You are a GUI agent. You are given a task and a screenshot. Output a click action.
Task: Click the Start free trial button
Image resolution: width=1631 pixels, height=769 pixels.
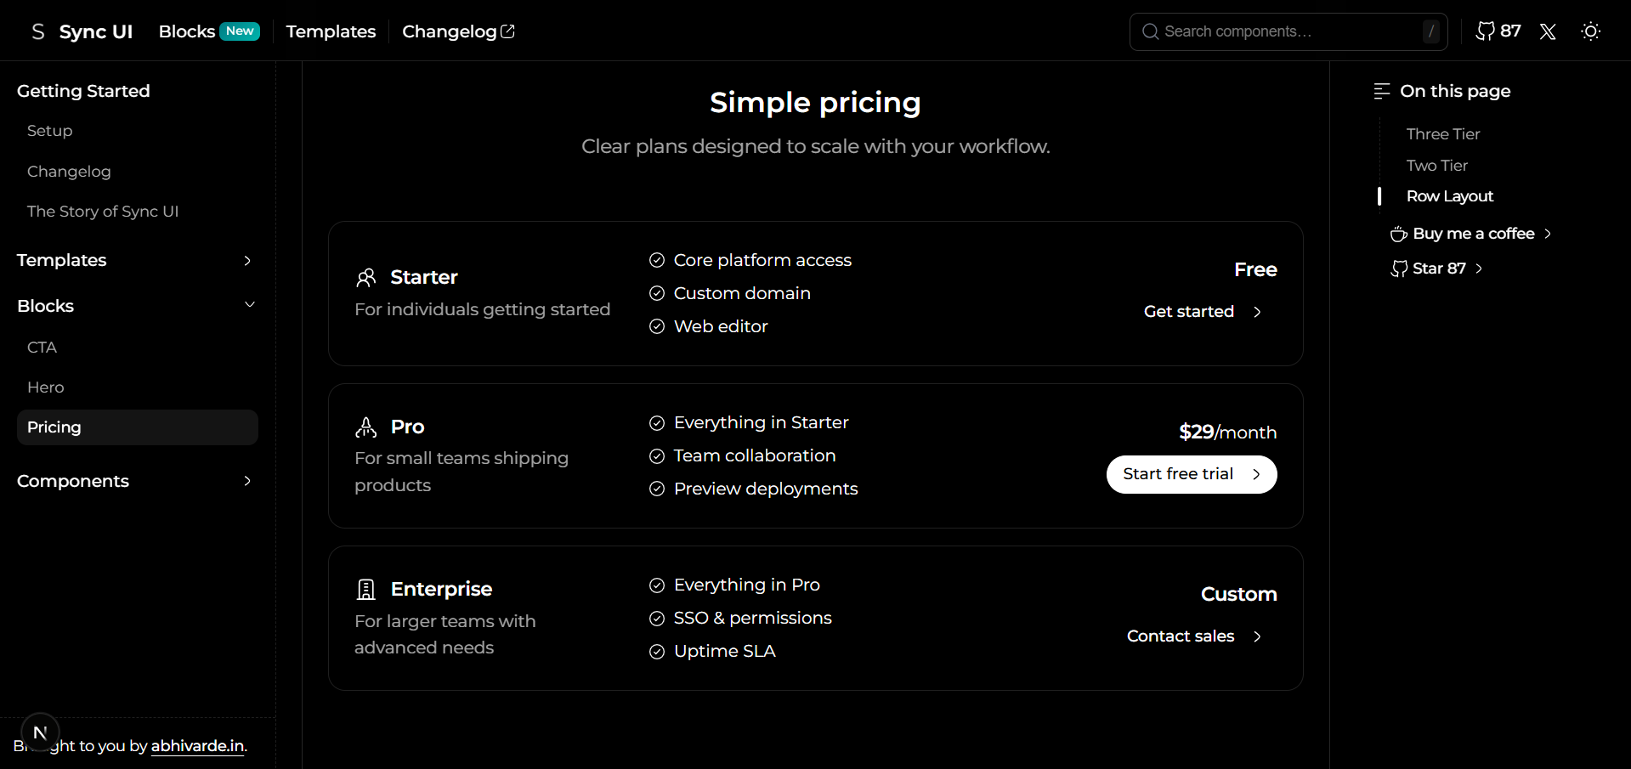point(1191,474)
